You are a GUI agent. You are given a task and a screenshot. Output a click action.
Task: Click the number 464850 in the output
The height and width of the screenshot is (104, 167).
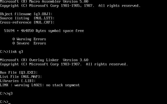tap(27, 31)
